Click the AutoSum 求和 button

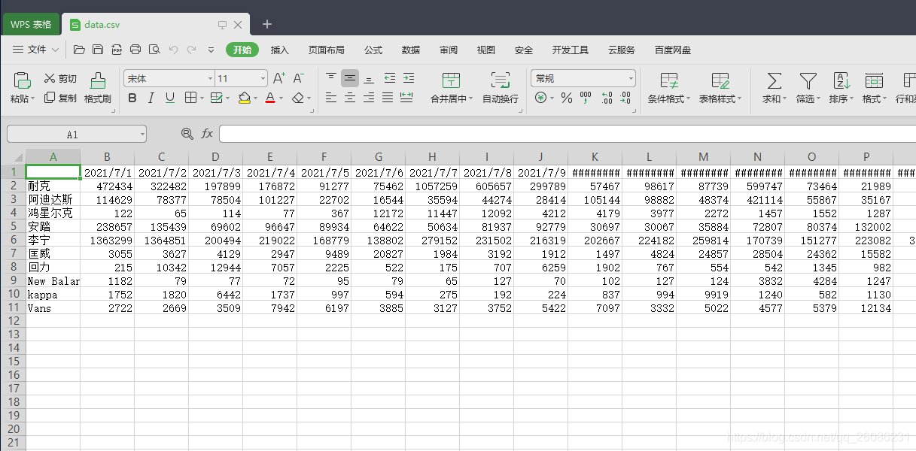[x=774, y=88]
